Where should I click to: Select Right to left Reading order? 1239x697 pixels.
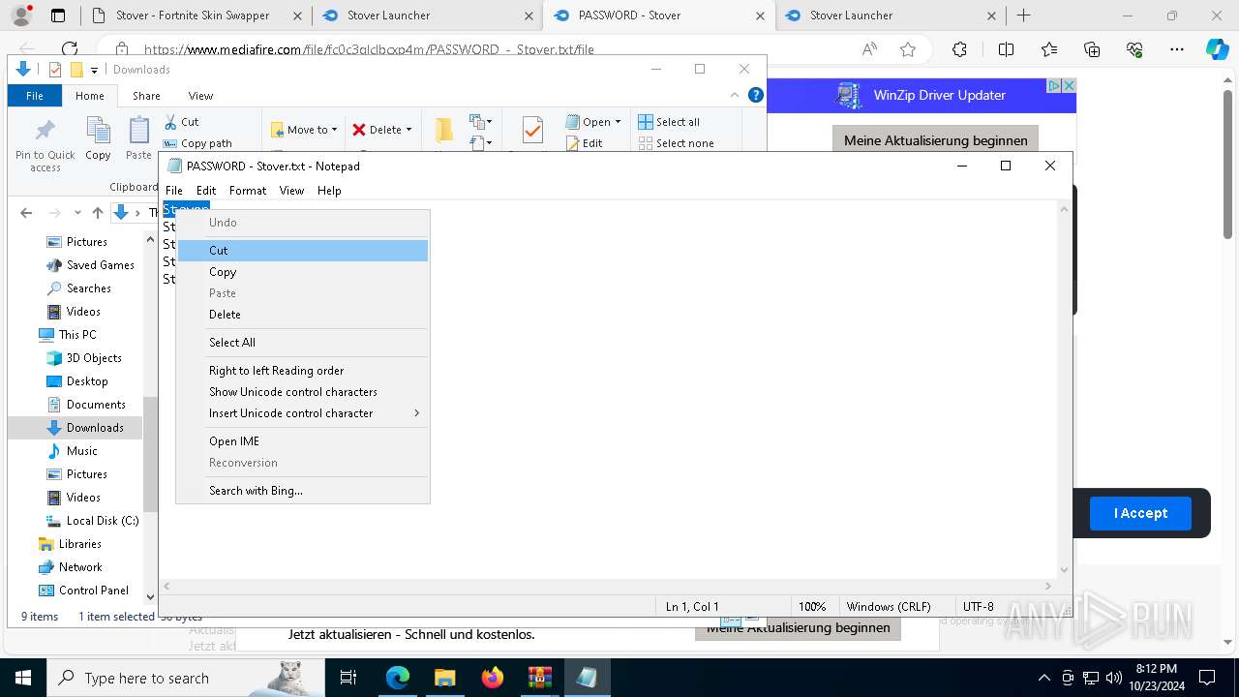(x=303, y=371)
